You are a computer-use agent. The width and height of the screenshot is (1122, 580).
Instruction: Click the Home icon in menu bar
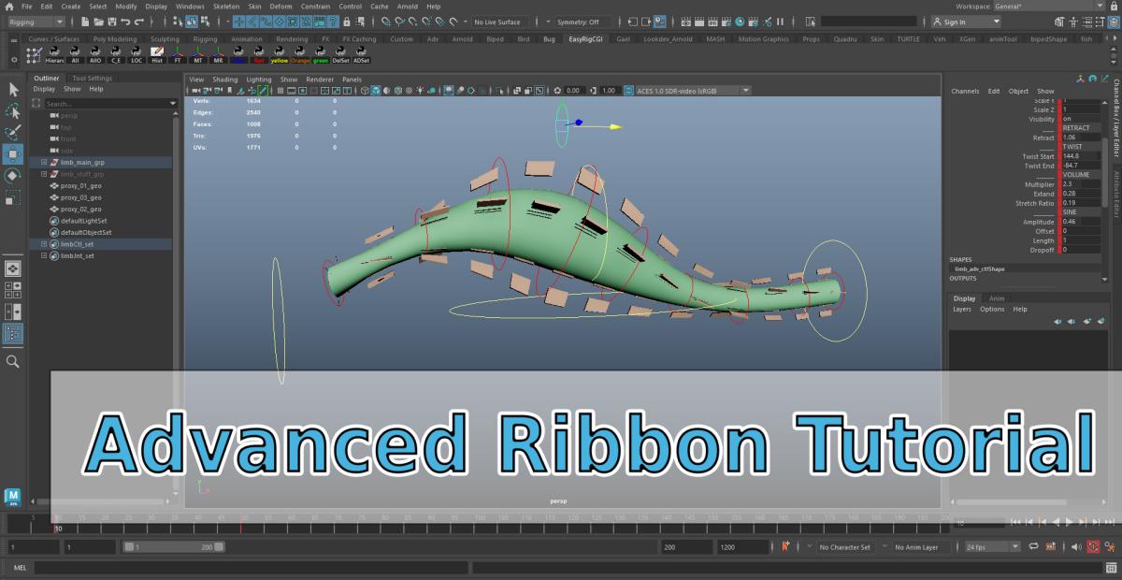[x=8, y=7]
